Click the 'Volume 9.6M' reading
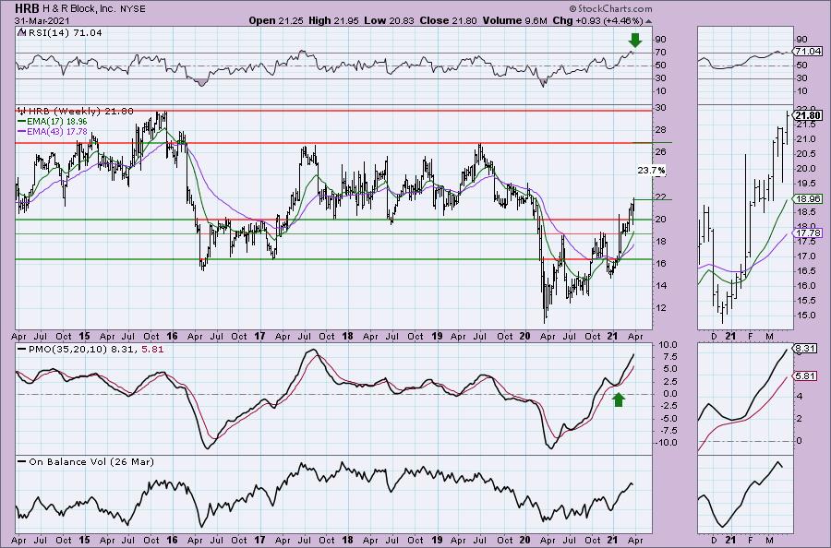Image resolution: width=831 pixels, height=548 pixels. 514,20
